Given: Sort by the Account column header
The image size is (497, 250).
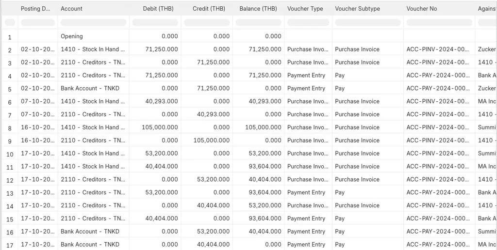Looking at the screenshot, I should tap(72, 9).
